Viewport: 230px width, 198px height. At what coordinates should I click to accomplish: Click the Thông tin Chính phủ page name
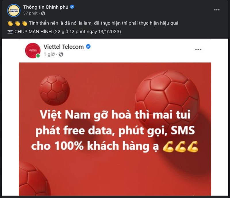point(46,7)
